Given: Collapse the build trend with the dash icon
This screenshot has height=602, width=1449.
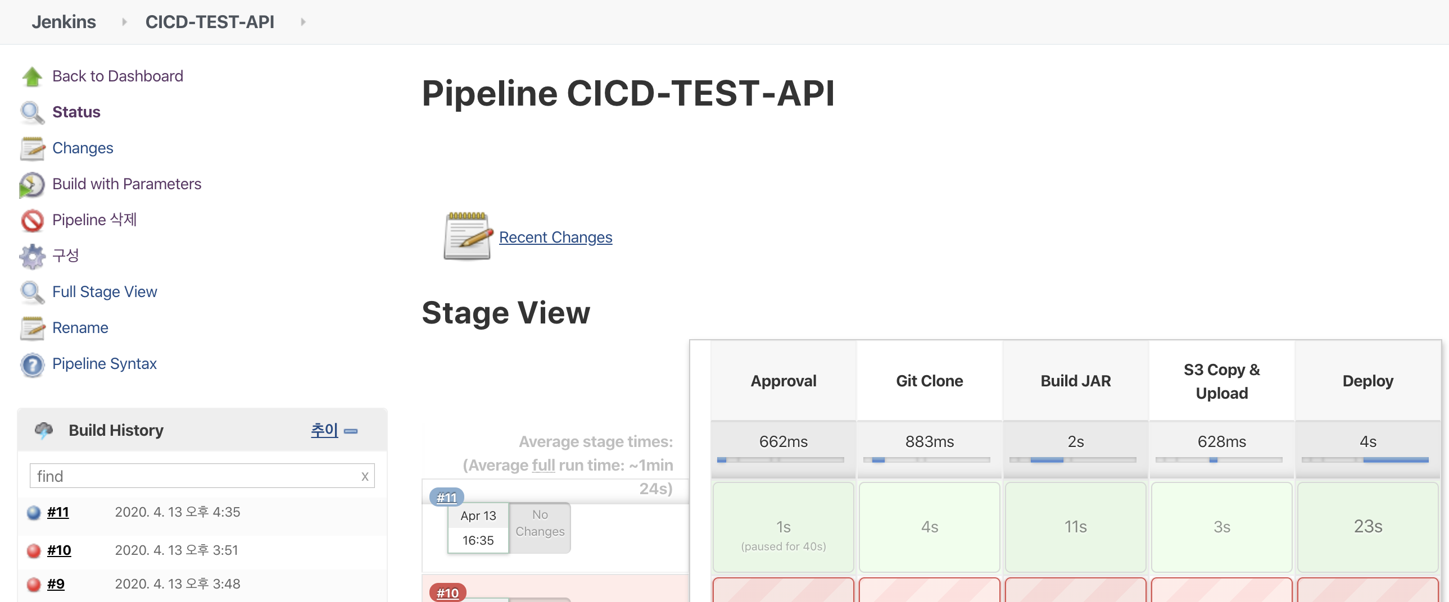Looking at the screenshot, I should tap(351, 431).
